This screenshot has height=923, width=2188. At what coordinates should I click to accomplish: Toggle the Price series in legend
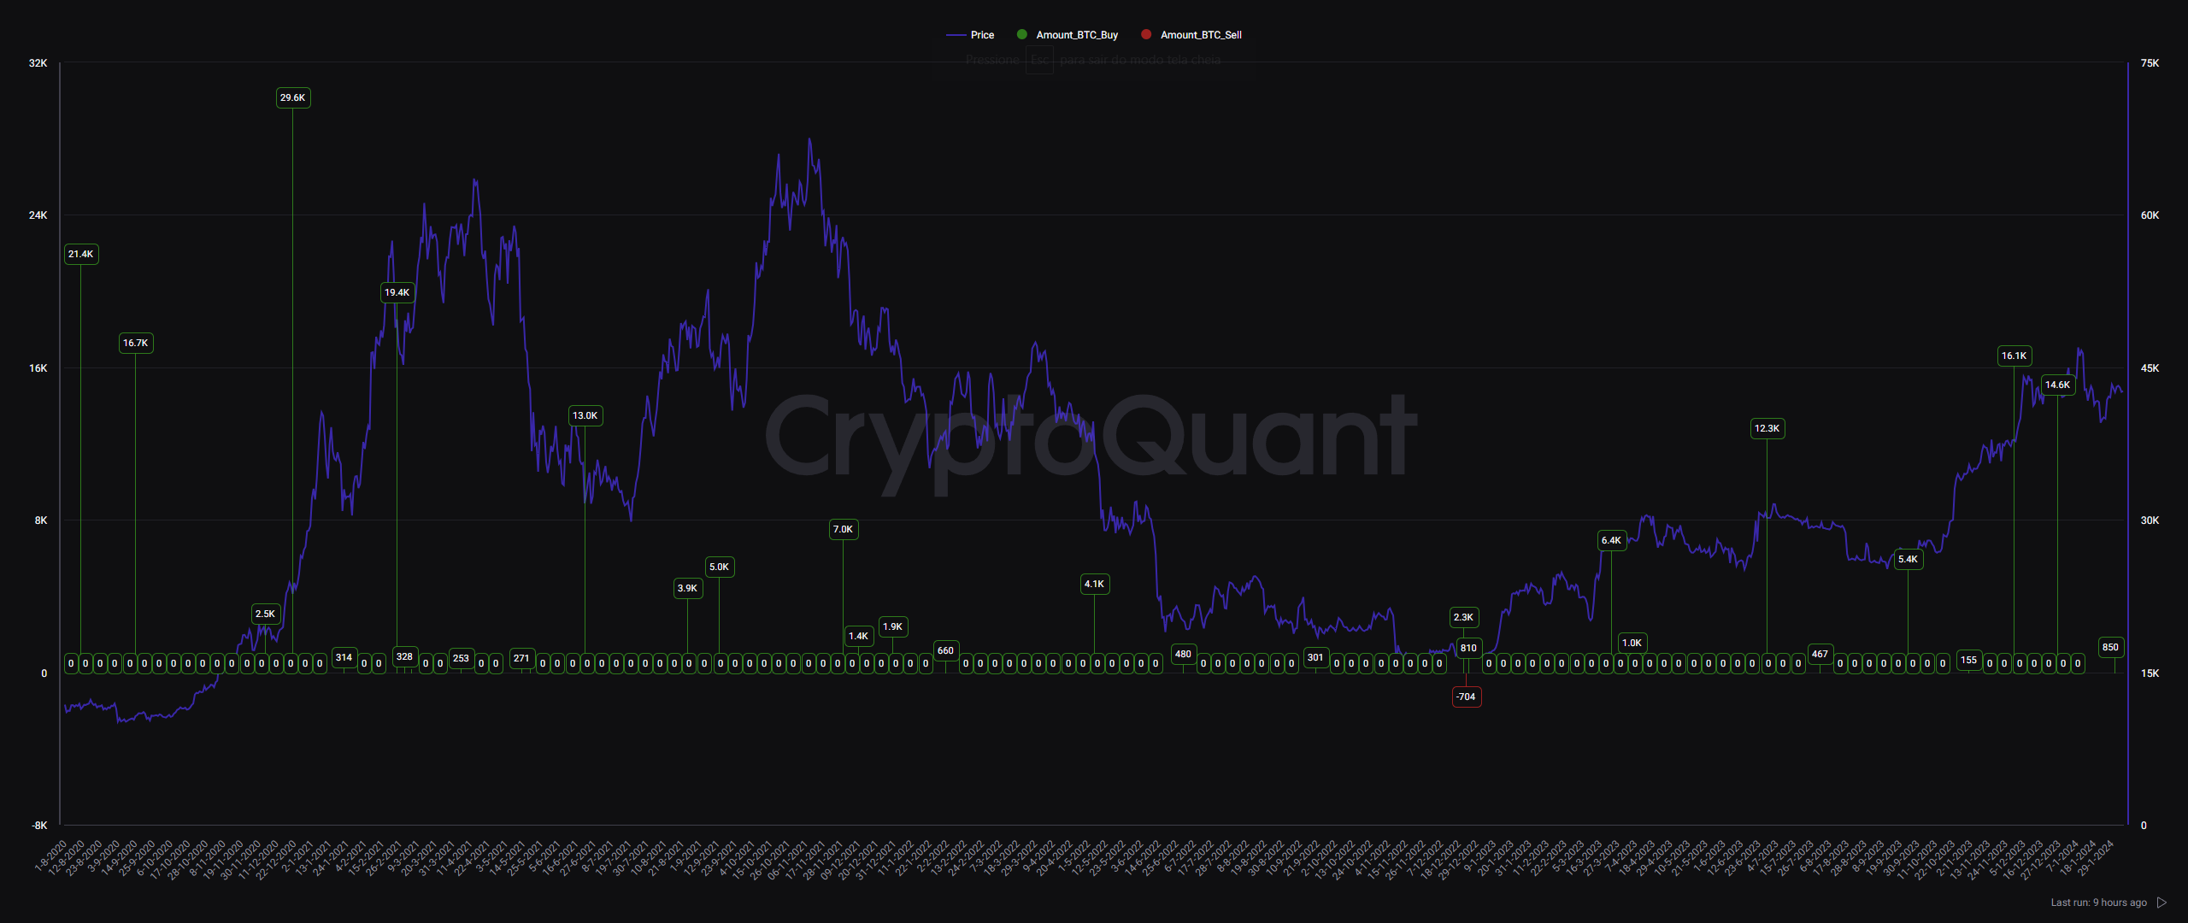[970, 35]
